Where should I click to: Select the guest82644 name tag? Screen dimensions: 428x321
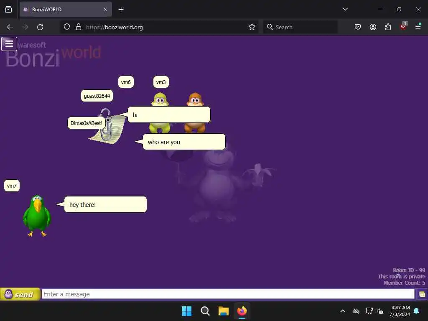97,96
